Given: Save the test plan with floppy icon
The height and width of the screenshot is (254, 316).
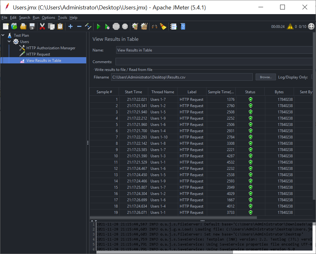Looking at the screenshot, I should [x=32, y=26].
